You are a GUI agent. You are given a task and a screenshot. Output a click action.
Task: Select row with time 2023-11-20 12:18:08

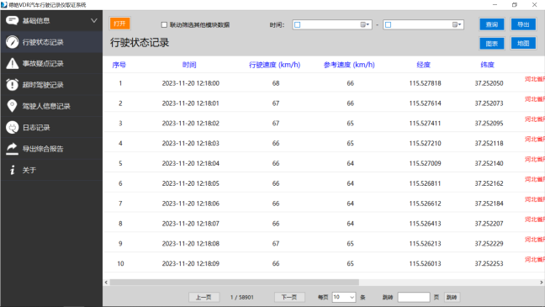coord(324,243)
